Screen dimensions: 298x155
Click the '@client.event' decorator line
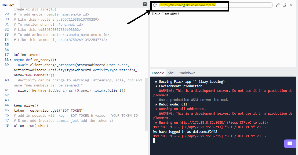click(27, 55)
